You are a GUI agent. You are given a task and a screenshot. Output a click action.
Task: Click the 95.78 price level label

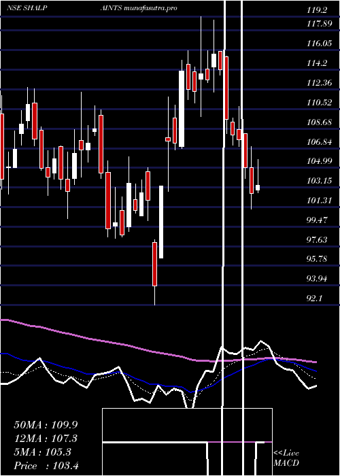tap(317, 259)
